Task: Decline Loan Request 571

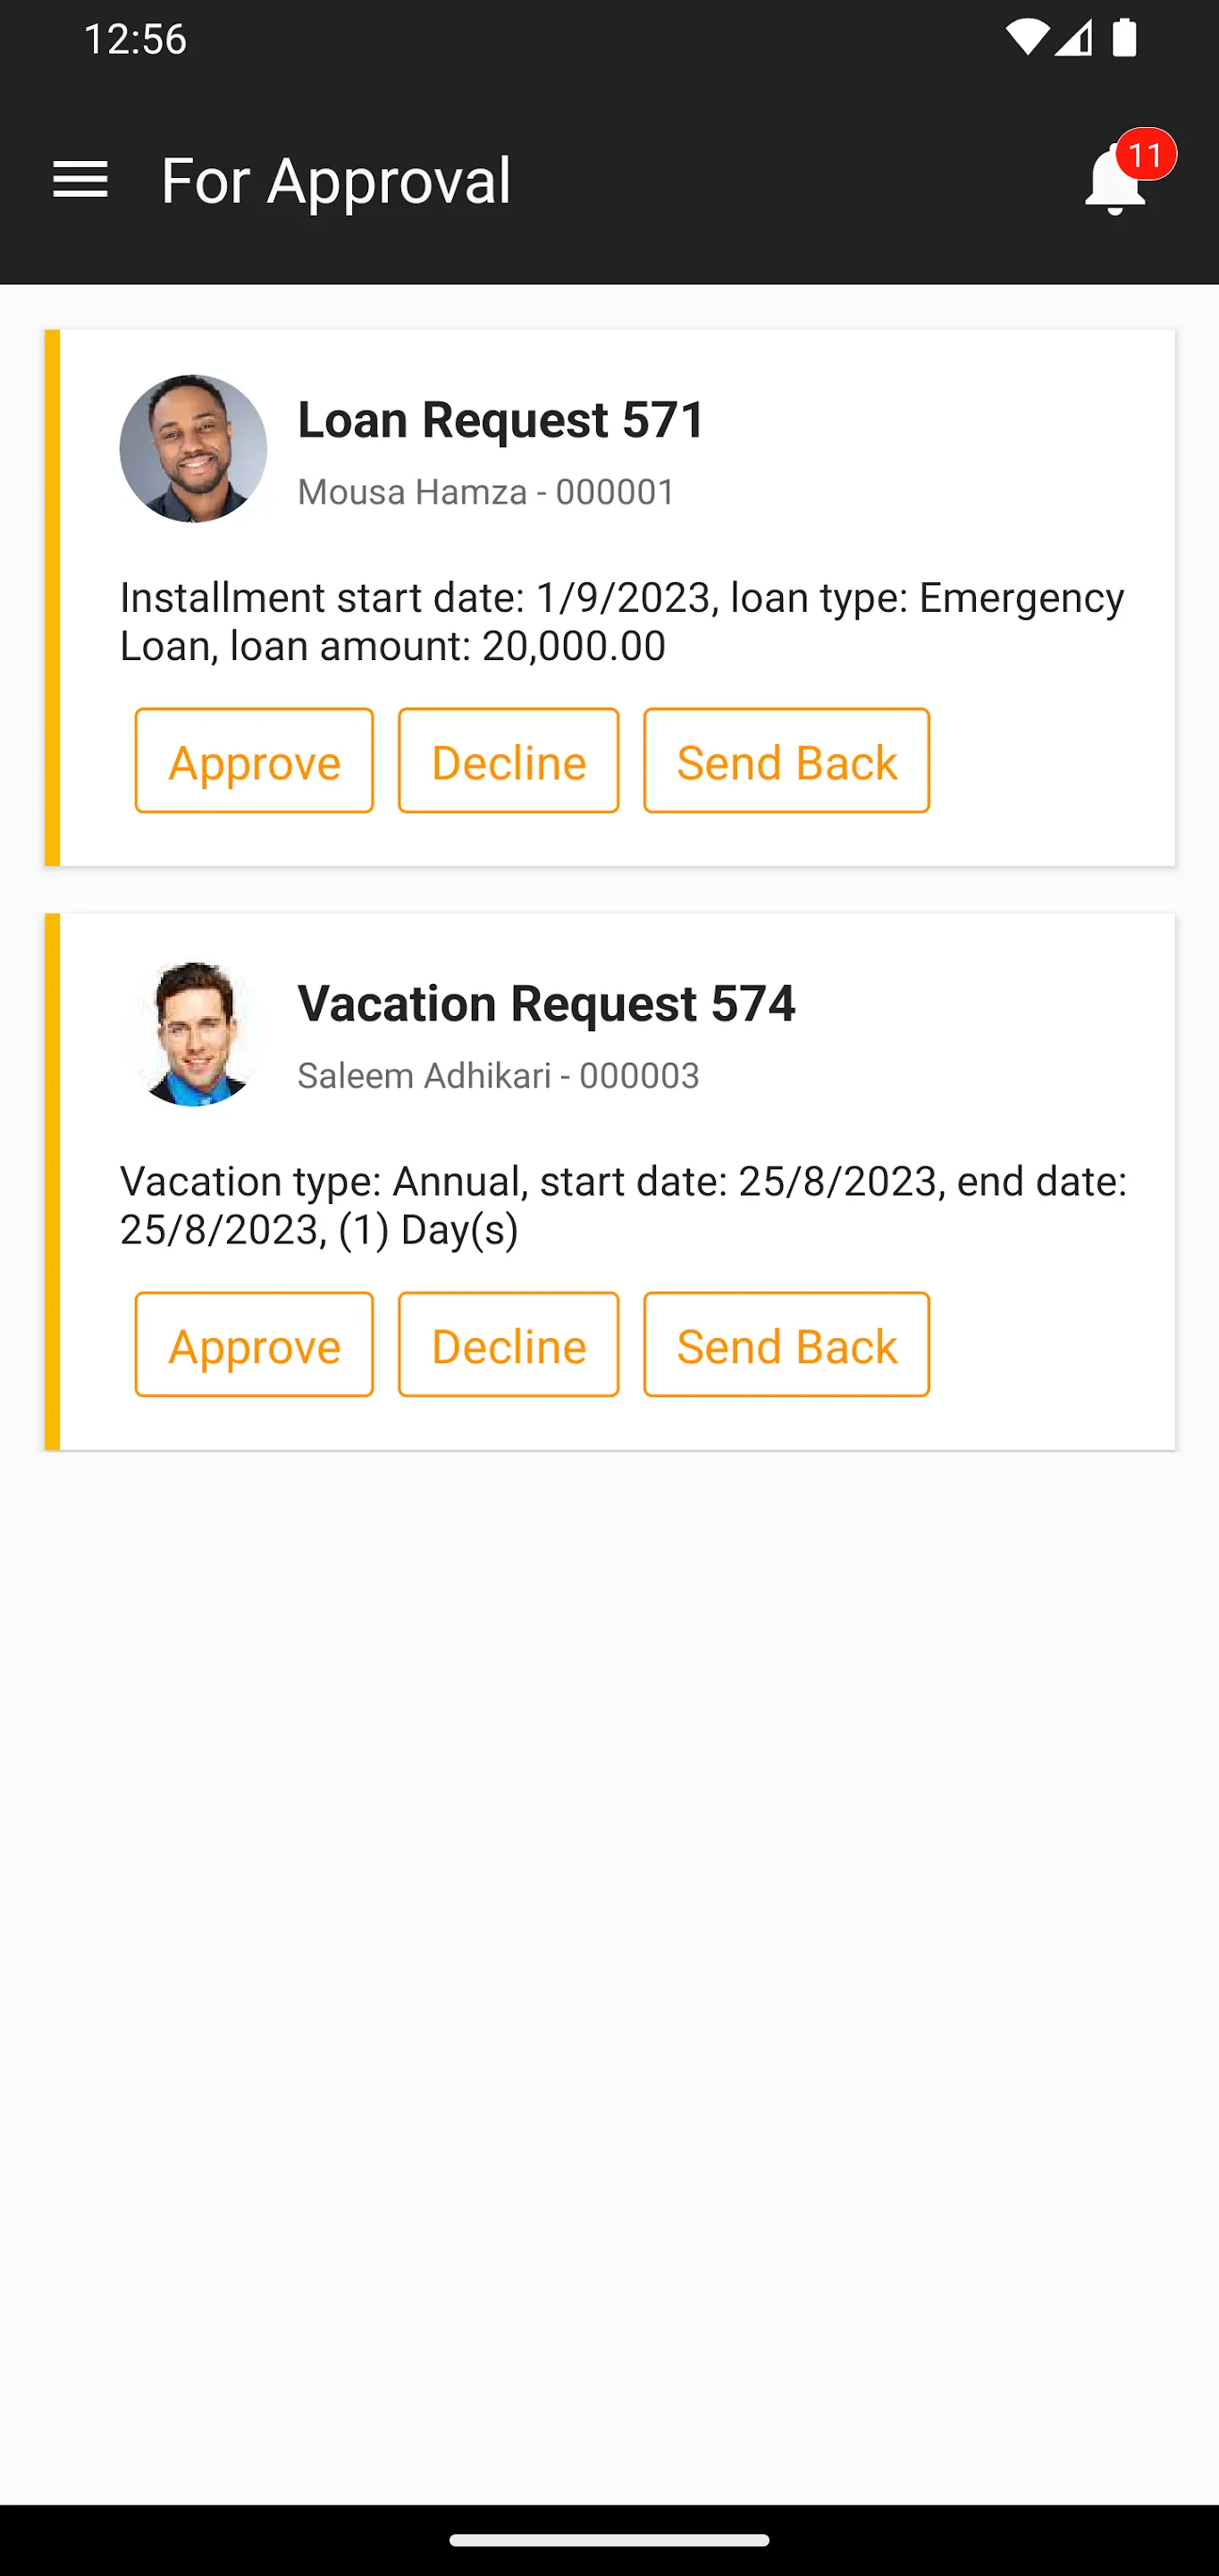Action: click(508, 761)
